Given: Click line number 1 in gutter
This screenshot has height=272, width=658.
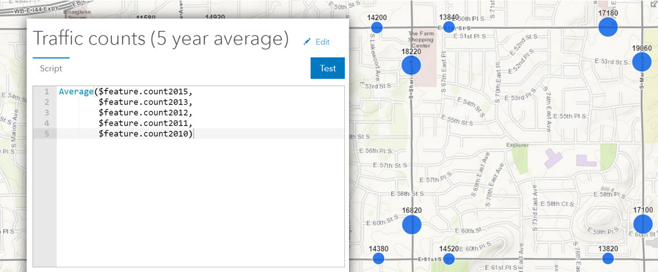Looking at the screenshot, I should (x=46, y=92).
